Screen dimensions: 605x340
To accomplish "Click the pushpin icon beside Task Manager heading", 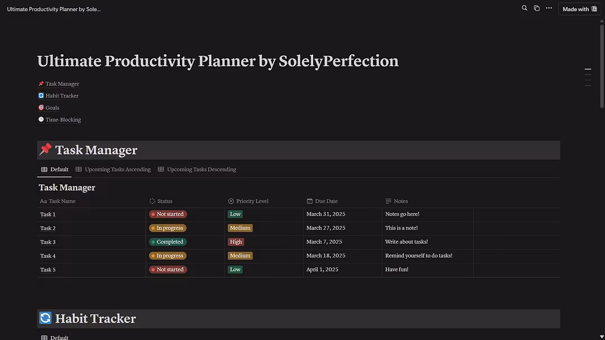I will click(45, 149).
